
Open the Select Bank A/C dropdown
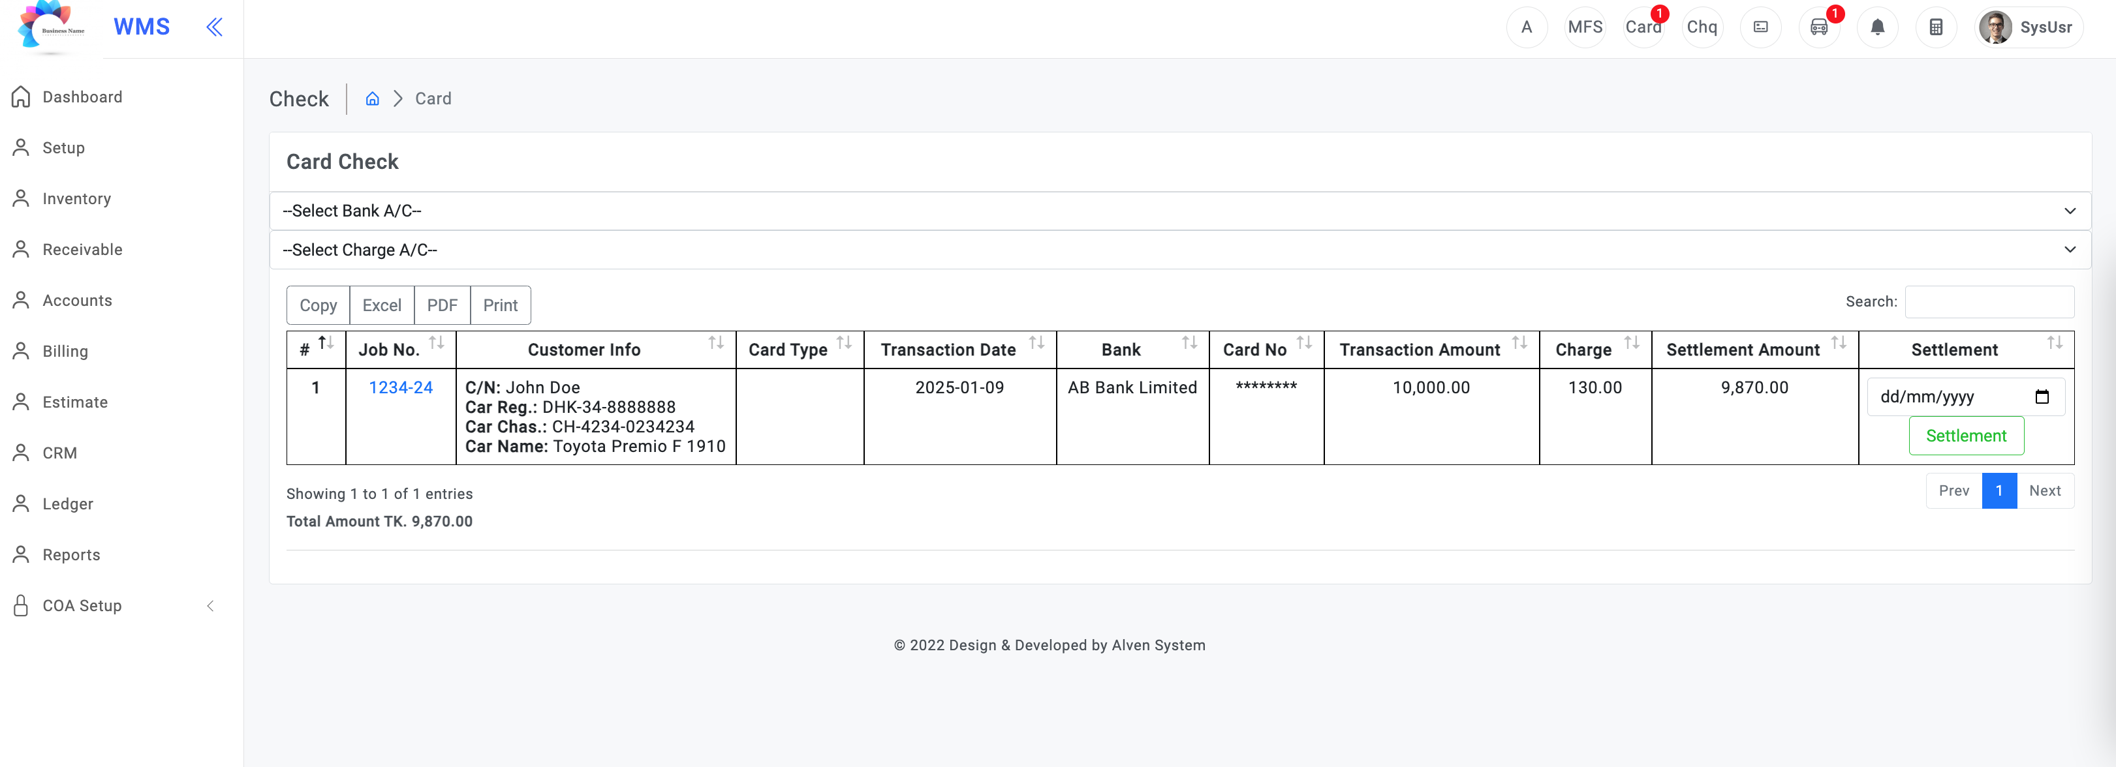pos(1179,211)
